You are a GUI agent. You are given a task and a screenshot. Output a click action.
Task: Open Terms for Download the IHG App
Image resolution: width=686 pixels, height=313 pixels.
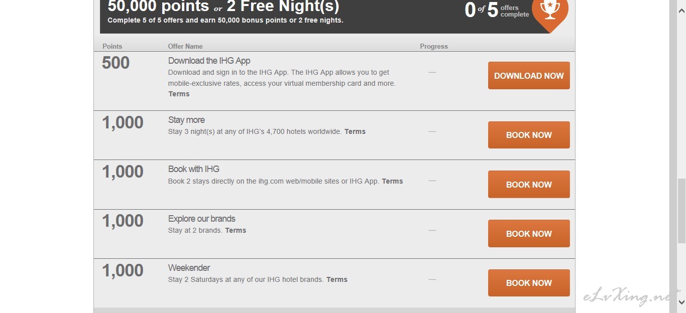coord(179,94)
